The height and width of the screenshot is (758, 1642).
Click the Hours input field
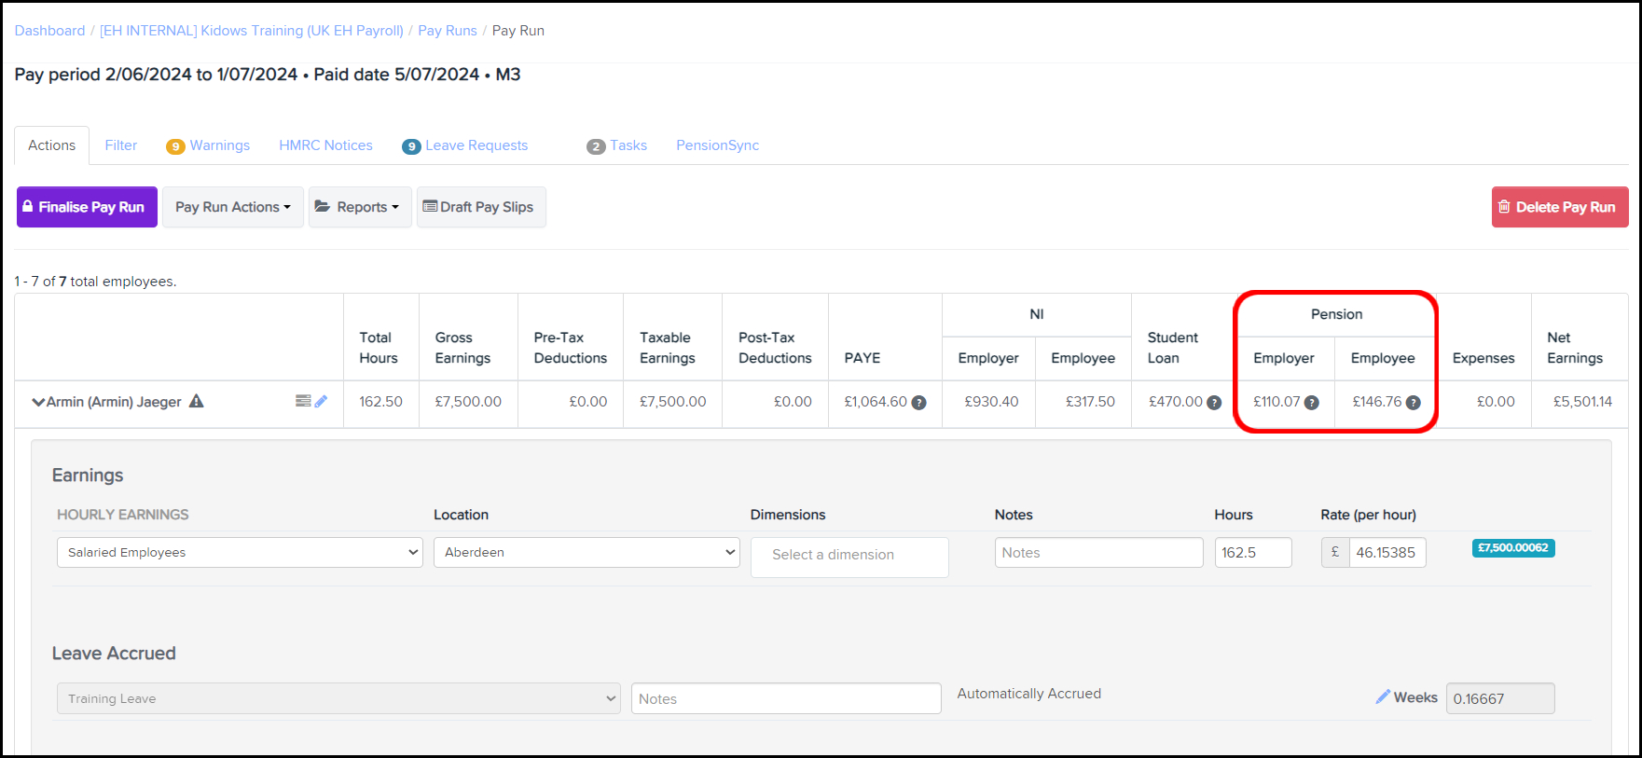(x=1252, y=552)
